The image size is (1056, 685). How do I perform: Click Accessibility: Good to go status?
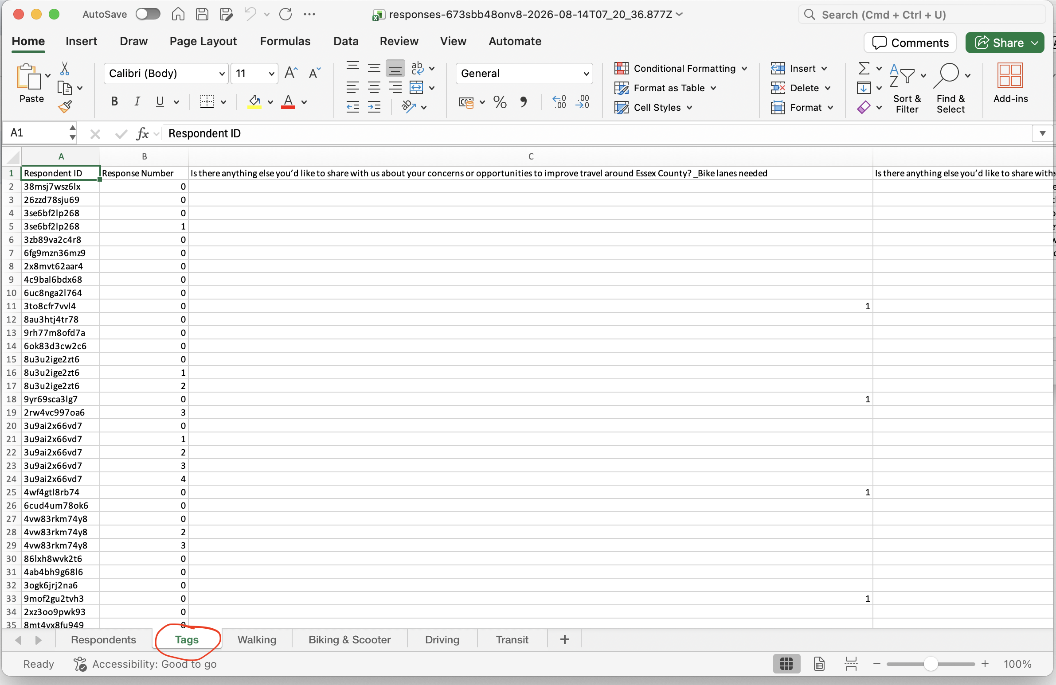[145, 664]
